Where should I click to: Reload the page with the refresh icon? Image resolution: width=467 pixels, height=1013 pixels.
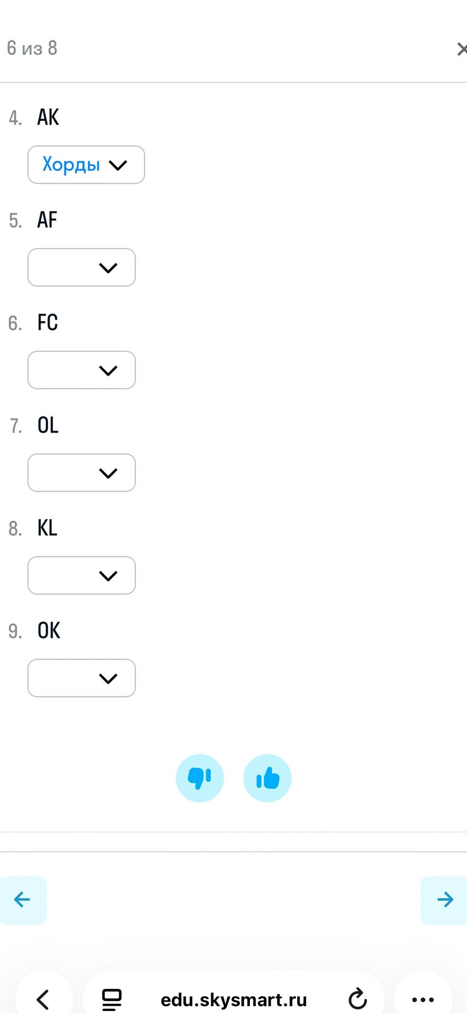(x=357, y=999)
